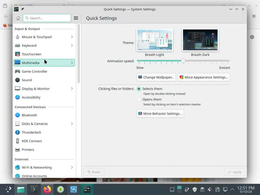Click the Thunderbolt icon
The width and height of the screenshot is (260, 195).
pyautogui.click(x=18, y=132)
